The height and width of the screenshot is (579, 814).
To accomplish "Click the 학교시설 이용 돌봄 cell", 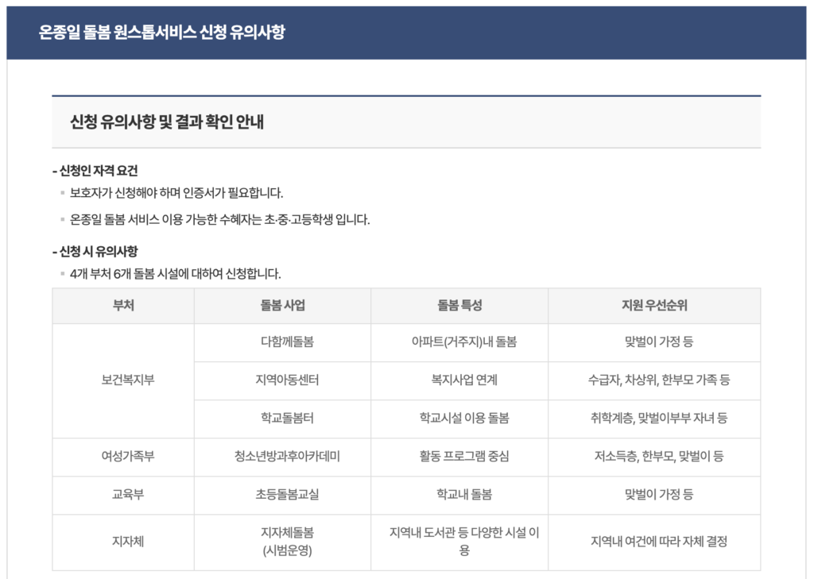I will tap(459, 419).
